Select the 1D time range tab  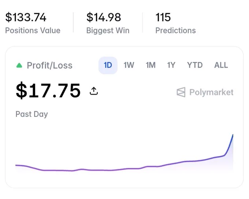[108, 65]
